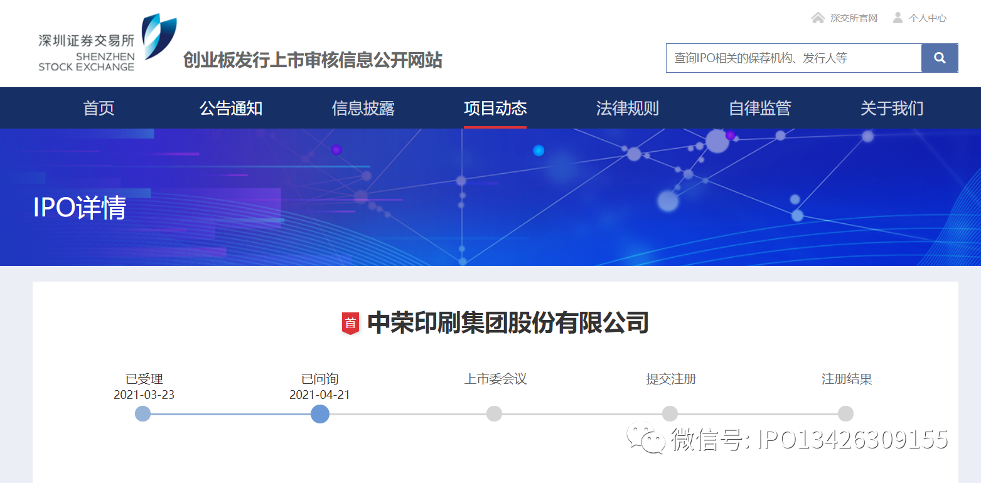The image size is (981, 483).
Task: Click the 提交注册 stage label
Action: (x=671, y=379)
